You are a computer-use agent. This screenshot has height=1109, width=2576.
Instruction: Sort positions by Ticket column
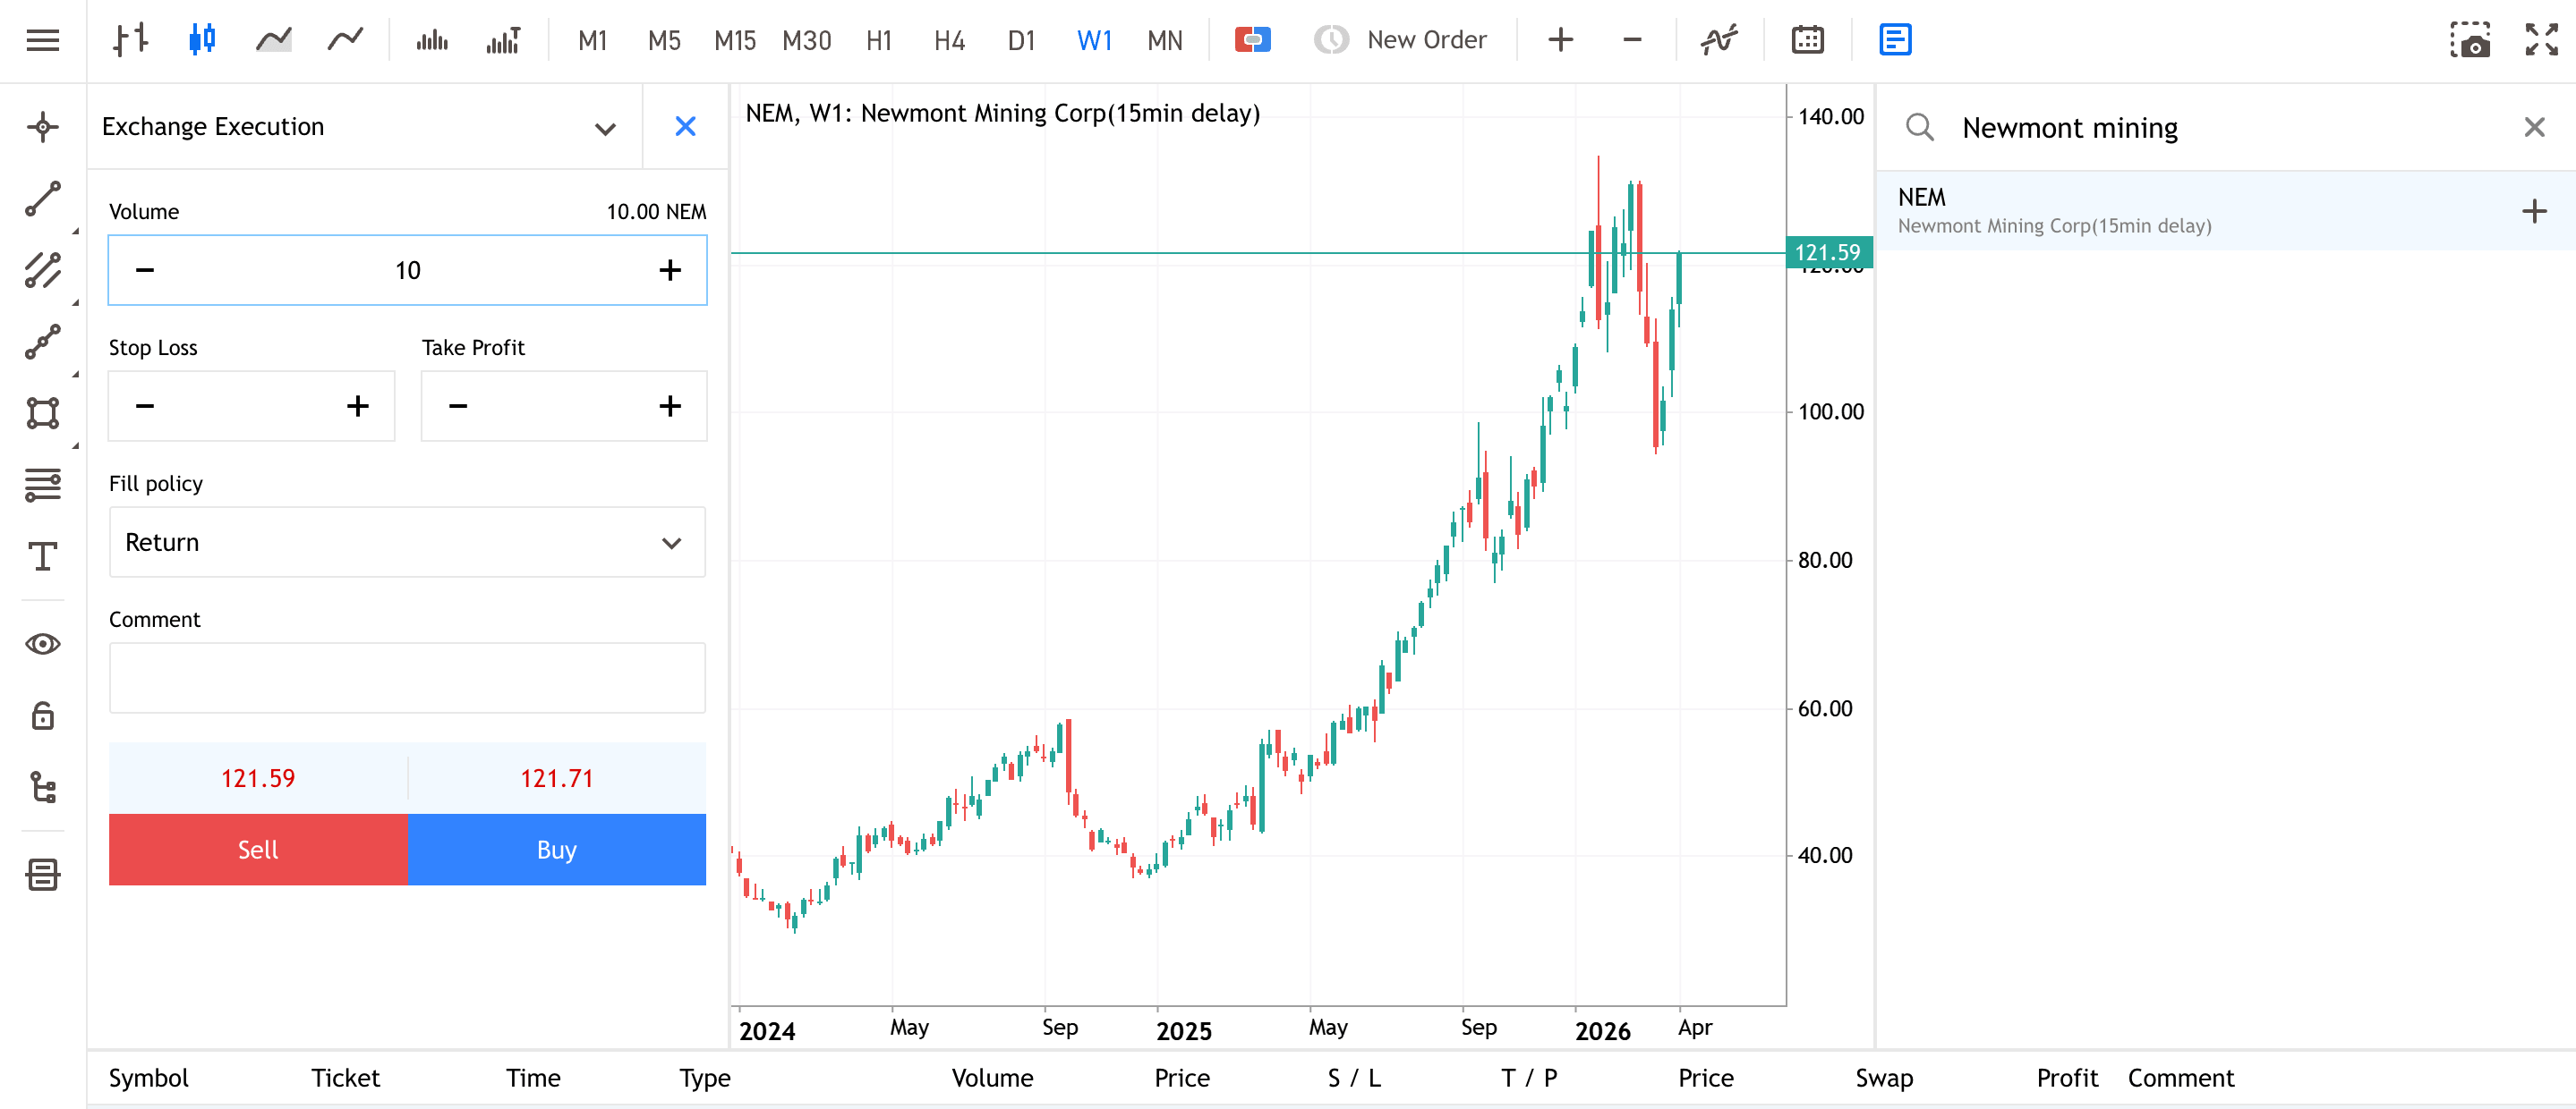345,1078
